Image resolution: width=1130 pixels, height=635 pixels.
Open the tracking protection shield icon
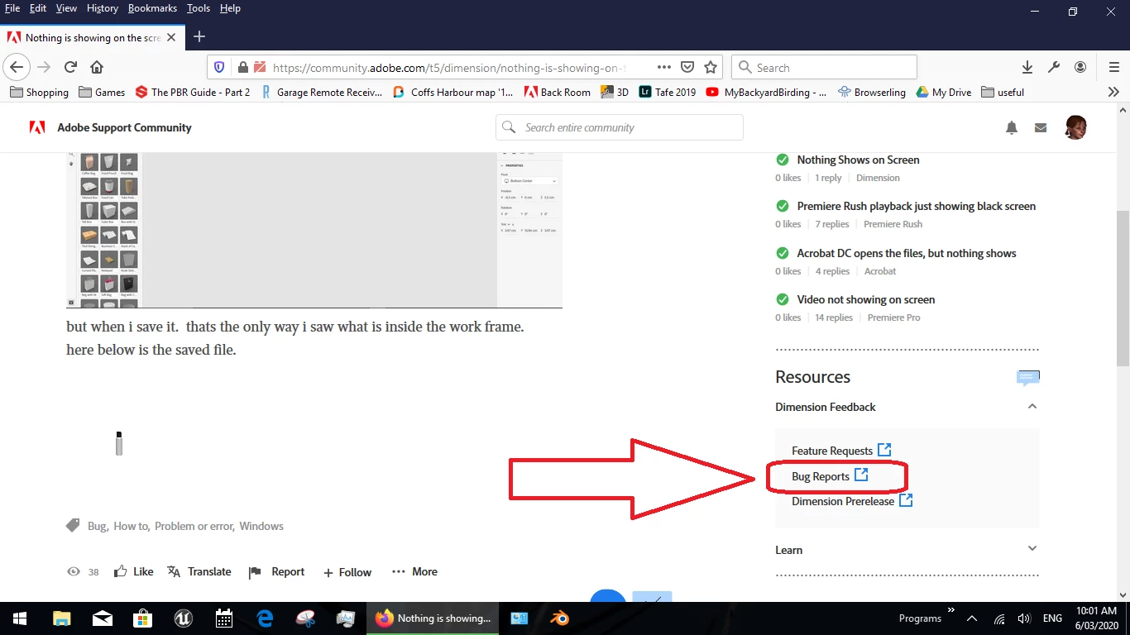pos(219,68)
